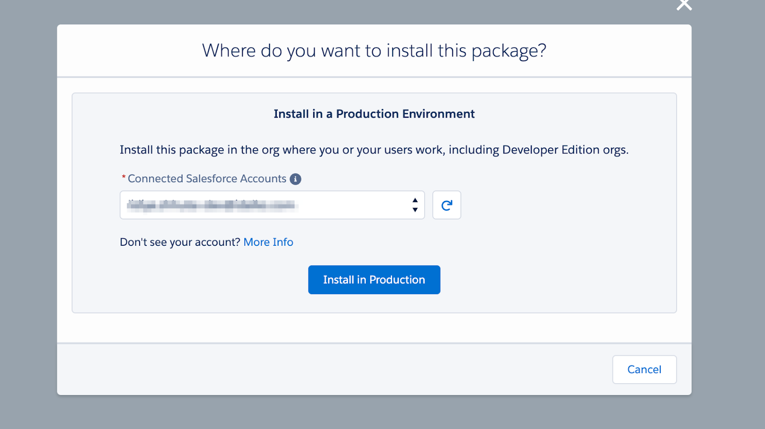This screenshot has height=429, width=765.
Task: Click the refresh accounts icon button
Action: 447,205
